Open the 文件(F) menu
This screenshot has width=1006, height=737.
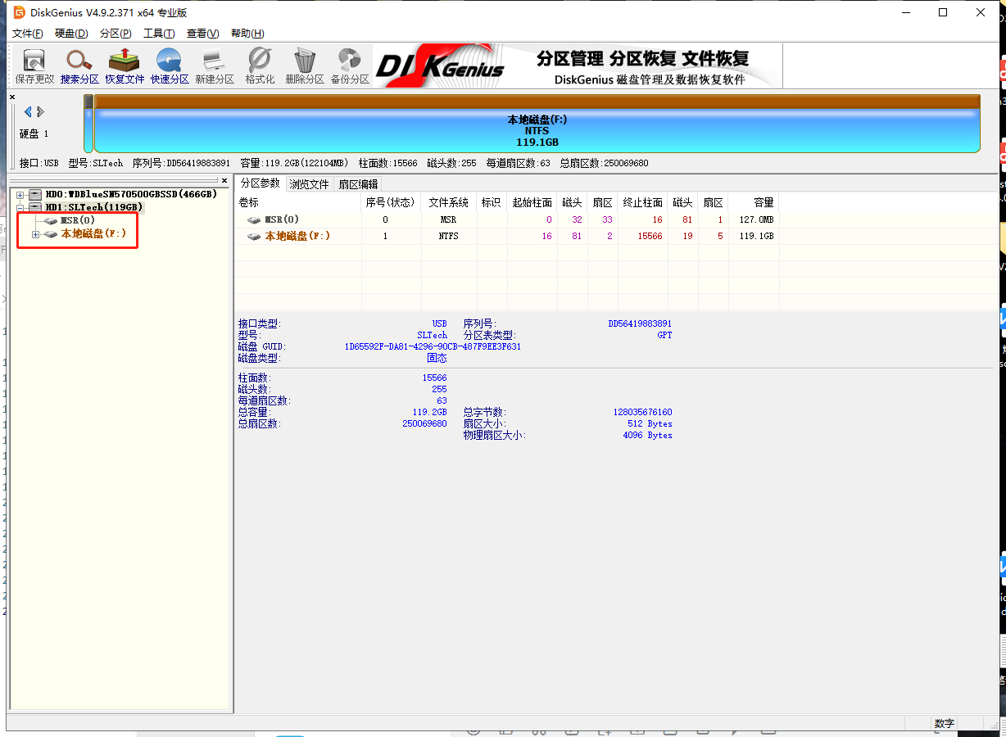[x=28, y=34]
